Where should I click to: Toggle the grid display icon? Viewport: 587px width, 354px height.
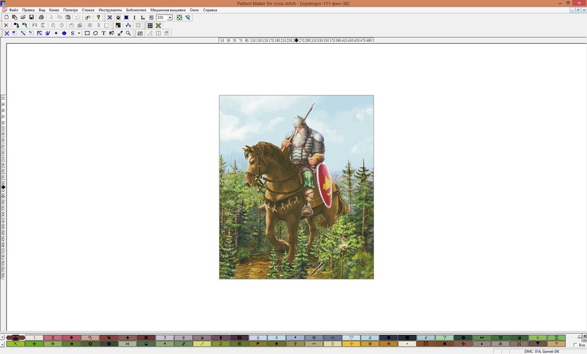(x=150, y=25)
